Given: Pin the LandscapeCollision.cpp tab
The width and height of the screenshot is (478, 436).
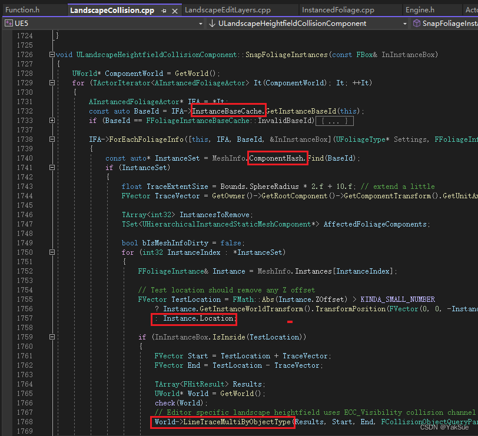Looking at the screenshot, I should click(x=164, y=11).
